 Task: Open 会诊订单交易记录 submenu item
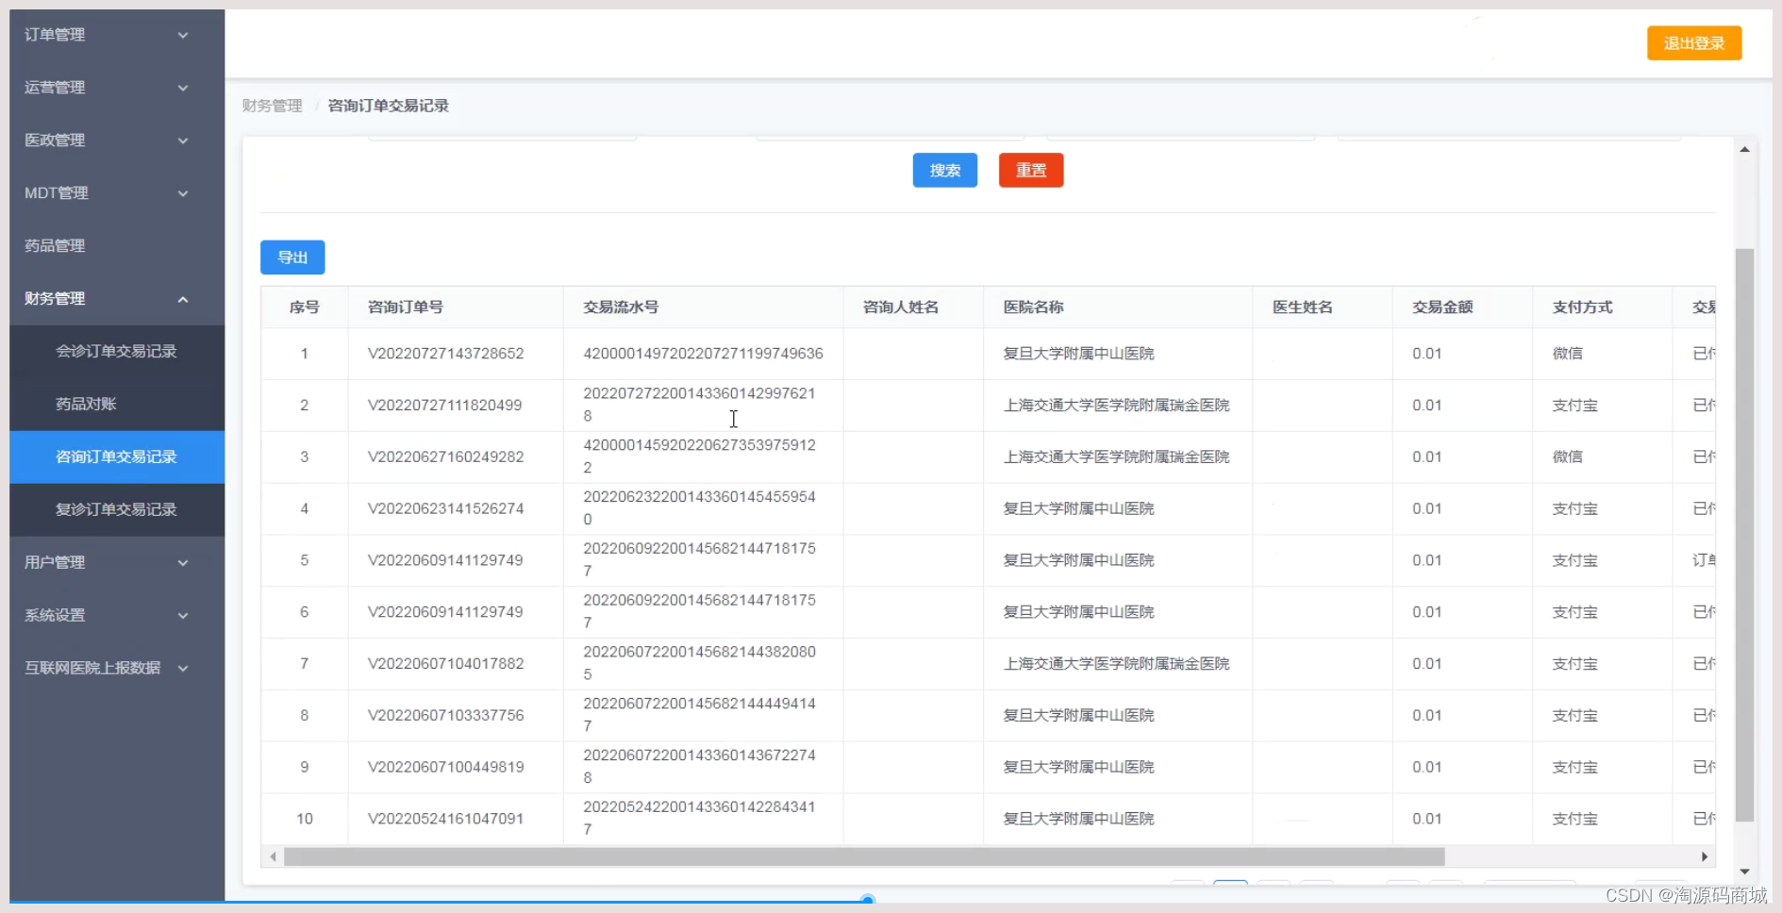click(115, 351)
